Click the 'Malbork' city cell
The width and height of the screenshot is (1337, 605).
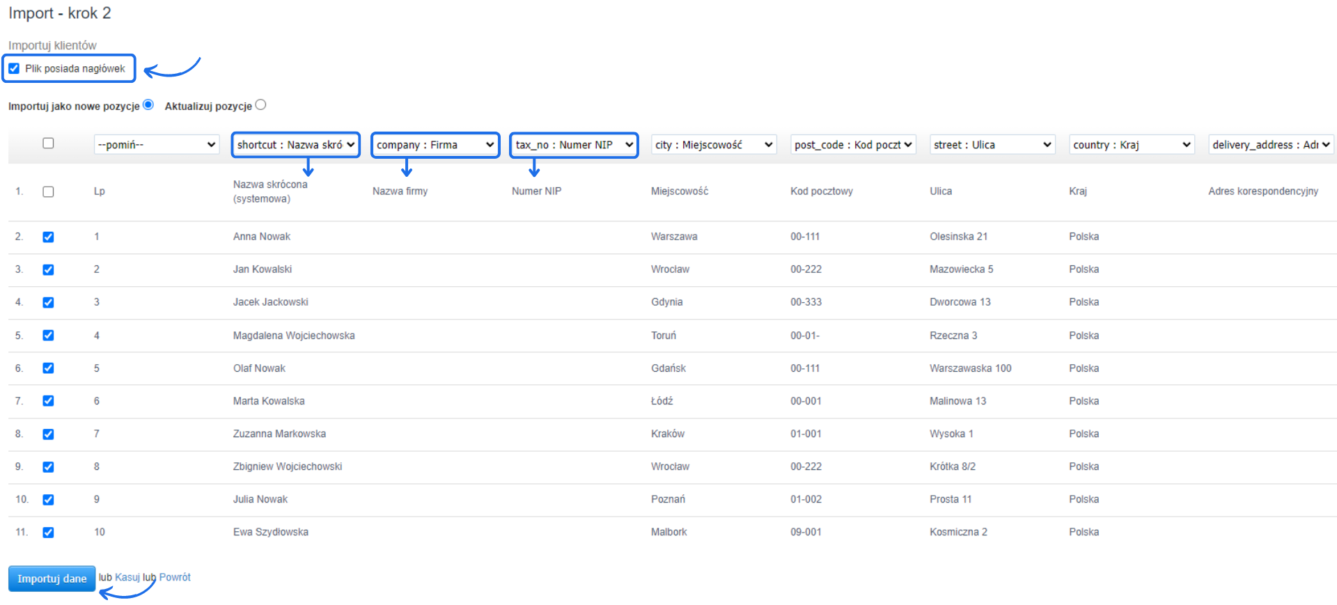669,532
